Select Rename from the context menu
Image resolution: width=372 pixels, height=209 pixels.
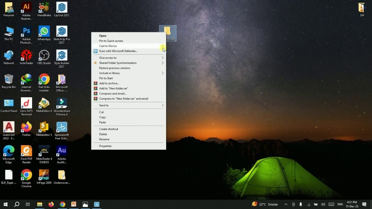(x=104, y=139)
